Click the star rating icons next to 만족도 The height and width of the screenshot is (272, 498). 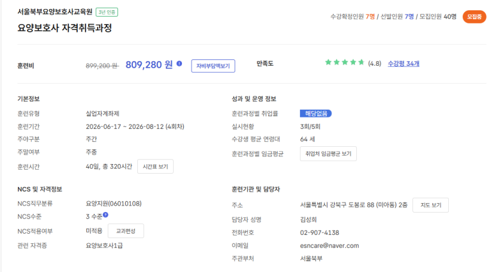(x=345, y=63)
